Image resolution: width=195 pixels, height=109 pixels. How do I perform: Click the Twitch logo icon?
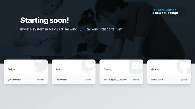(89, 66)
